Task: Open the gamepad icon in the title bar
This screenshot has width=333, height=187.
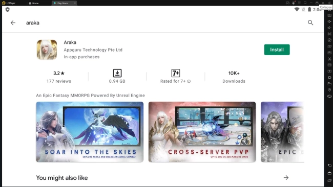Action: [x=287, y=3]
